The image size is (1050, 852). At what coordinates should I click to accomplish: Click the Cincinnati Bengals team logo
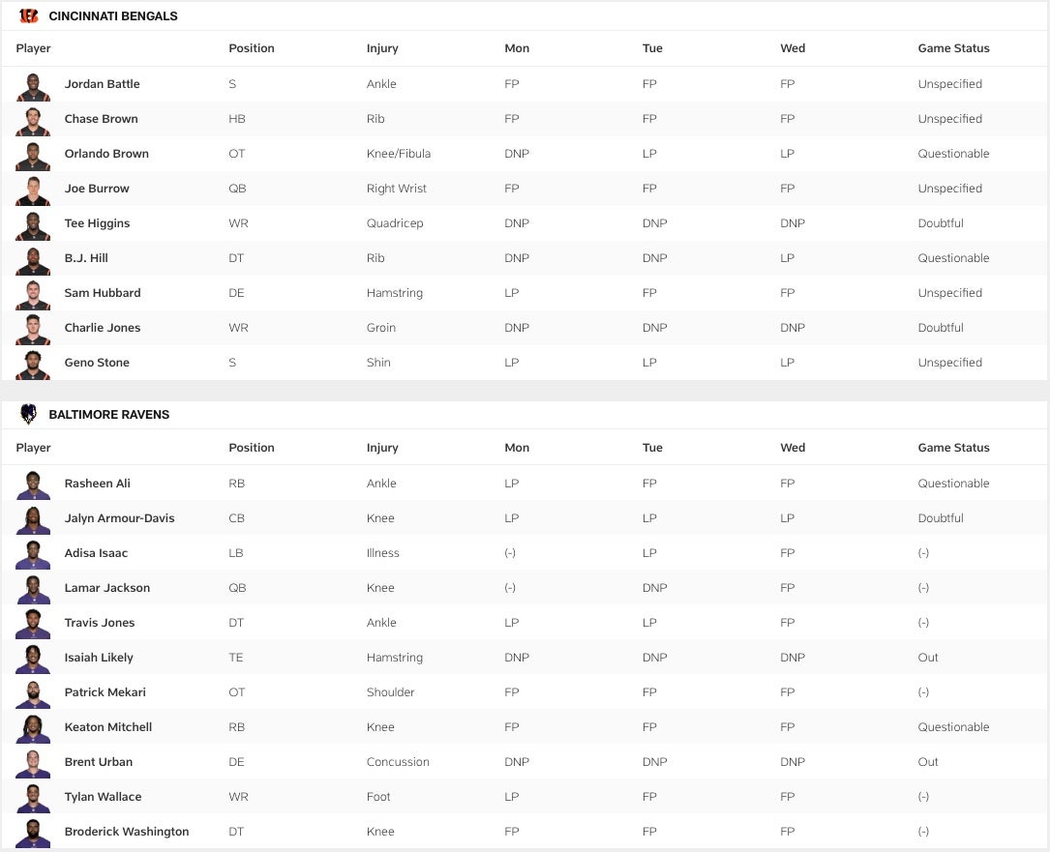click(29, 16)
